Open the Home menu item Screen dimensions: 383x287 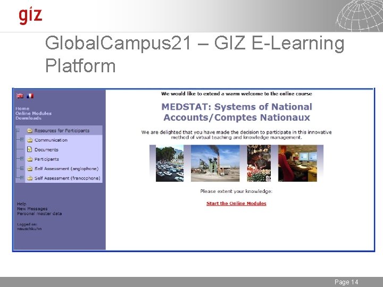point(22,108)
